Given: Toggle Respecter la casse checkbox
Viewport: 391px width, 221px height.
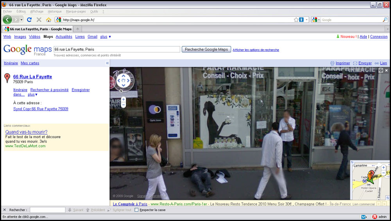Looking at the screenshot, I should point(136,210).
